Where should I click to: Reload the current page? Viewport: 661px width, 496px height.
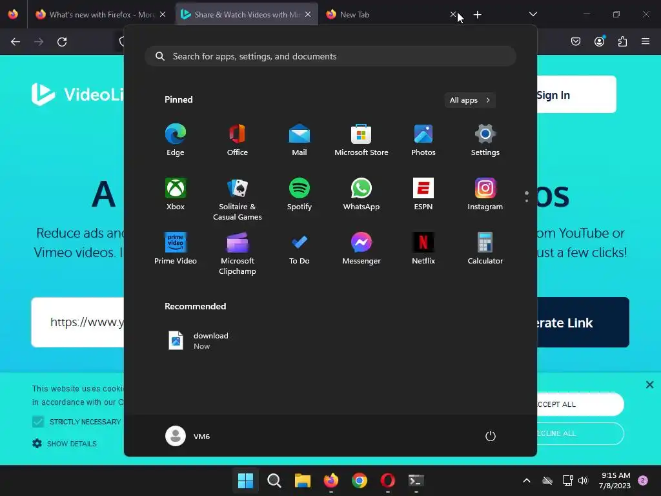click(x=62, y=42)
